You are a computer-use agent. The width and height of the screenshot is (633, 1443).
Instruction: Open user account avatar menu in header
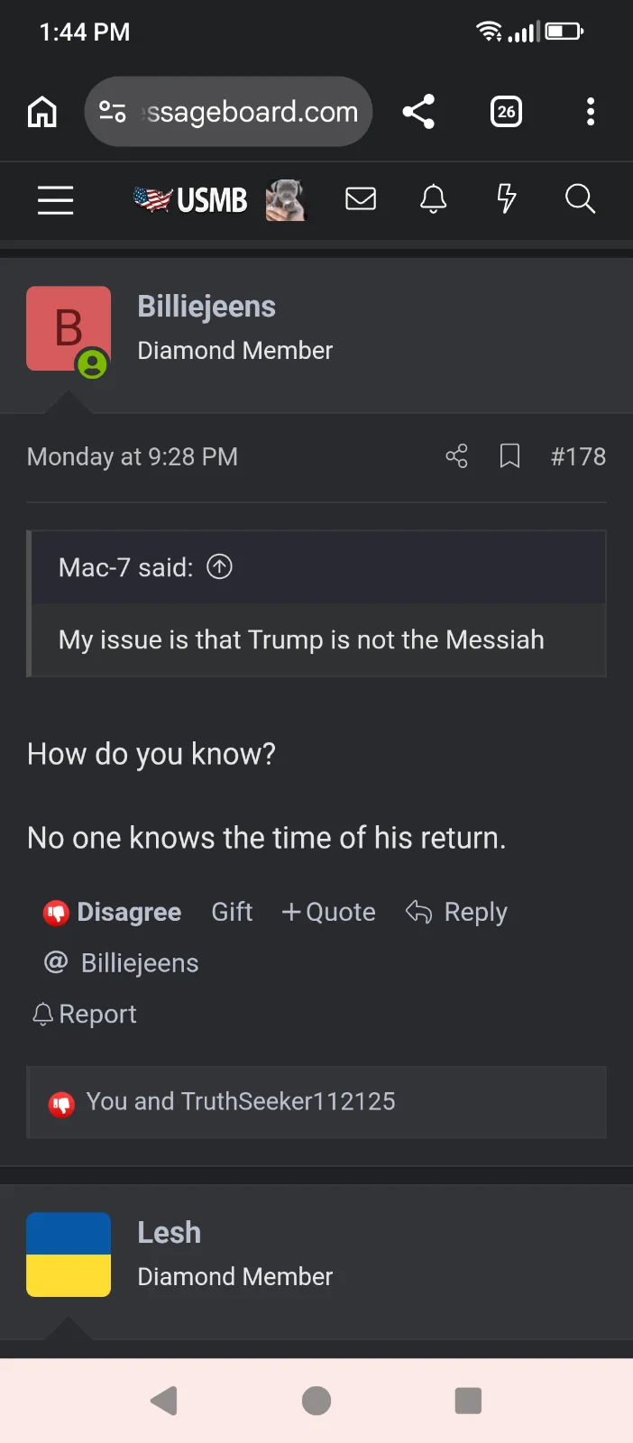pyautogui.click(x=286, y=199)
